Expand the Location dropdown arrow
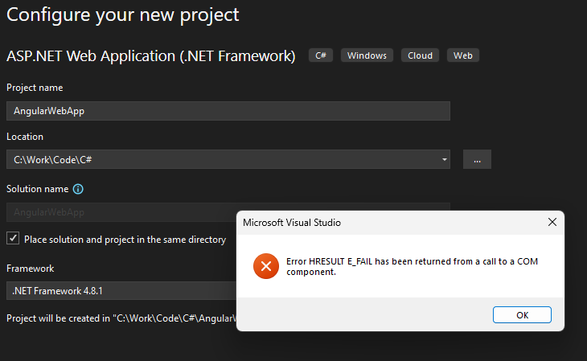 click(444, 159)
